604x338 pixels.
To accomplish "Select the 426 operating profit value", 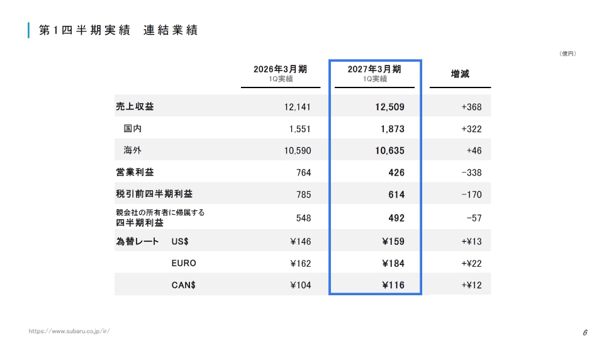I will click(396, 172).
